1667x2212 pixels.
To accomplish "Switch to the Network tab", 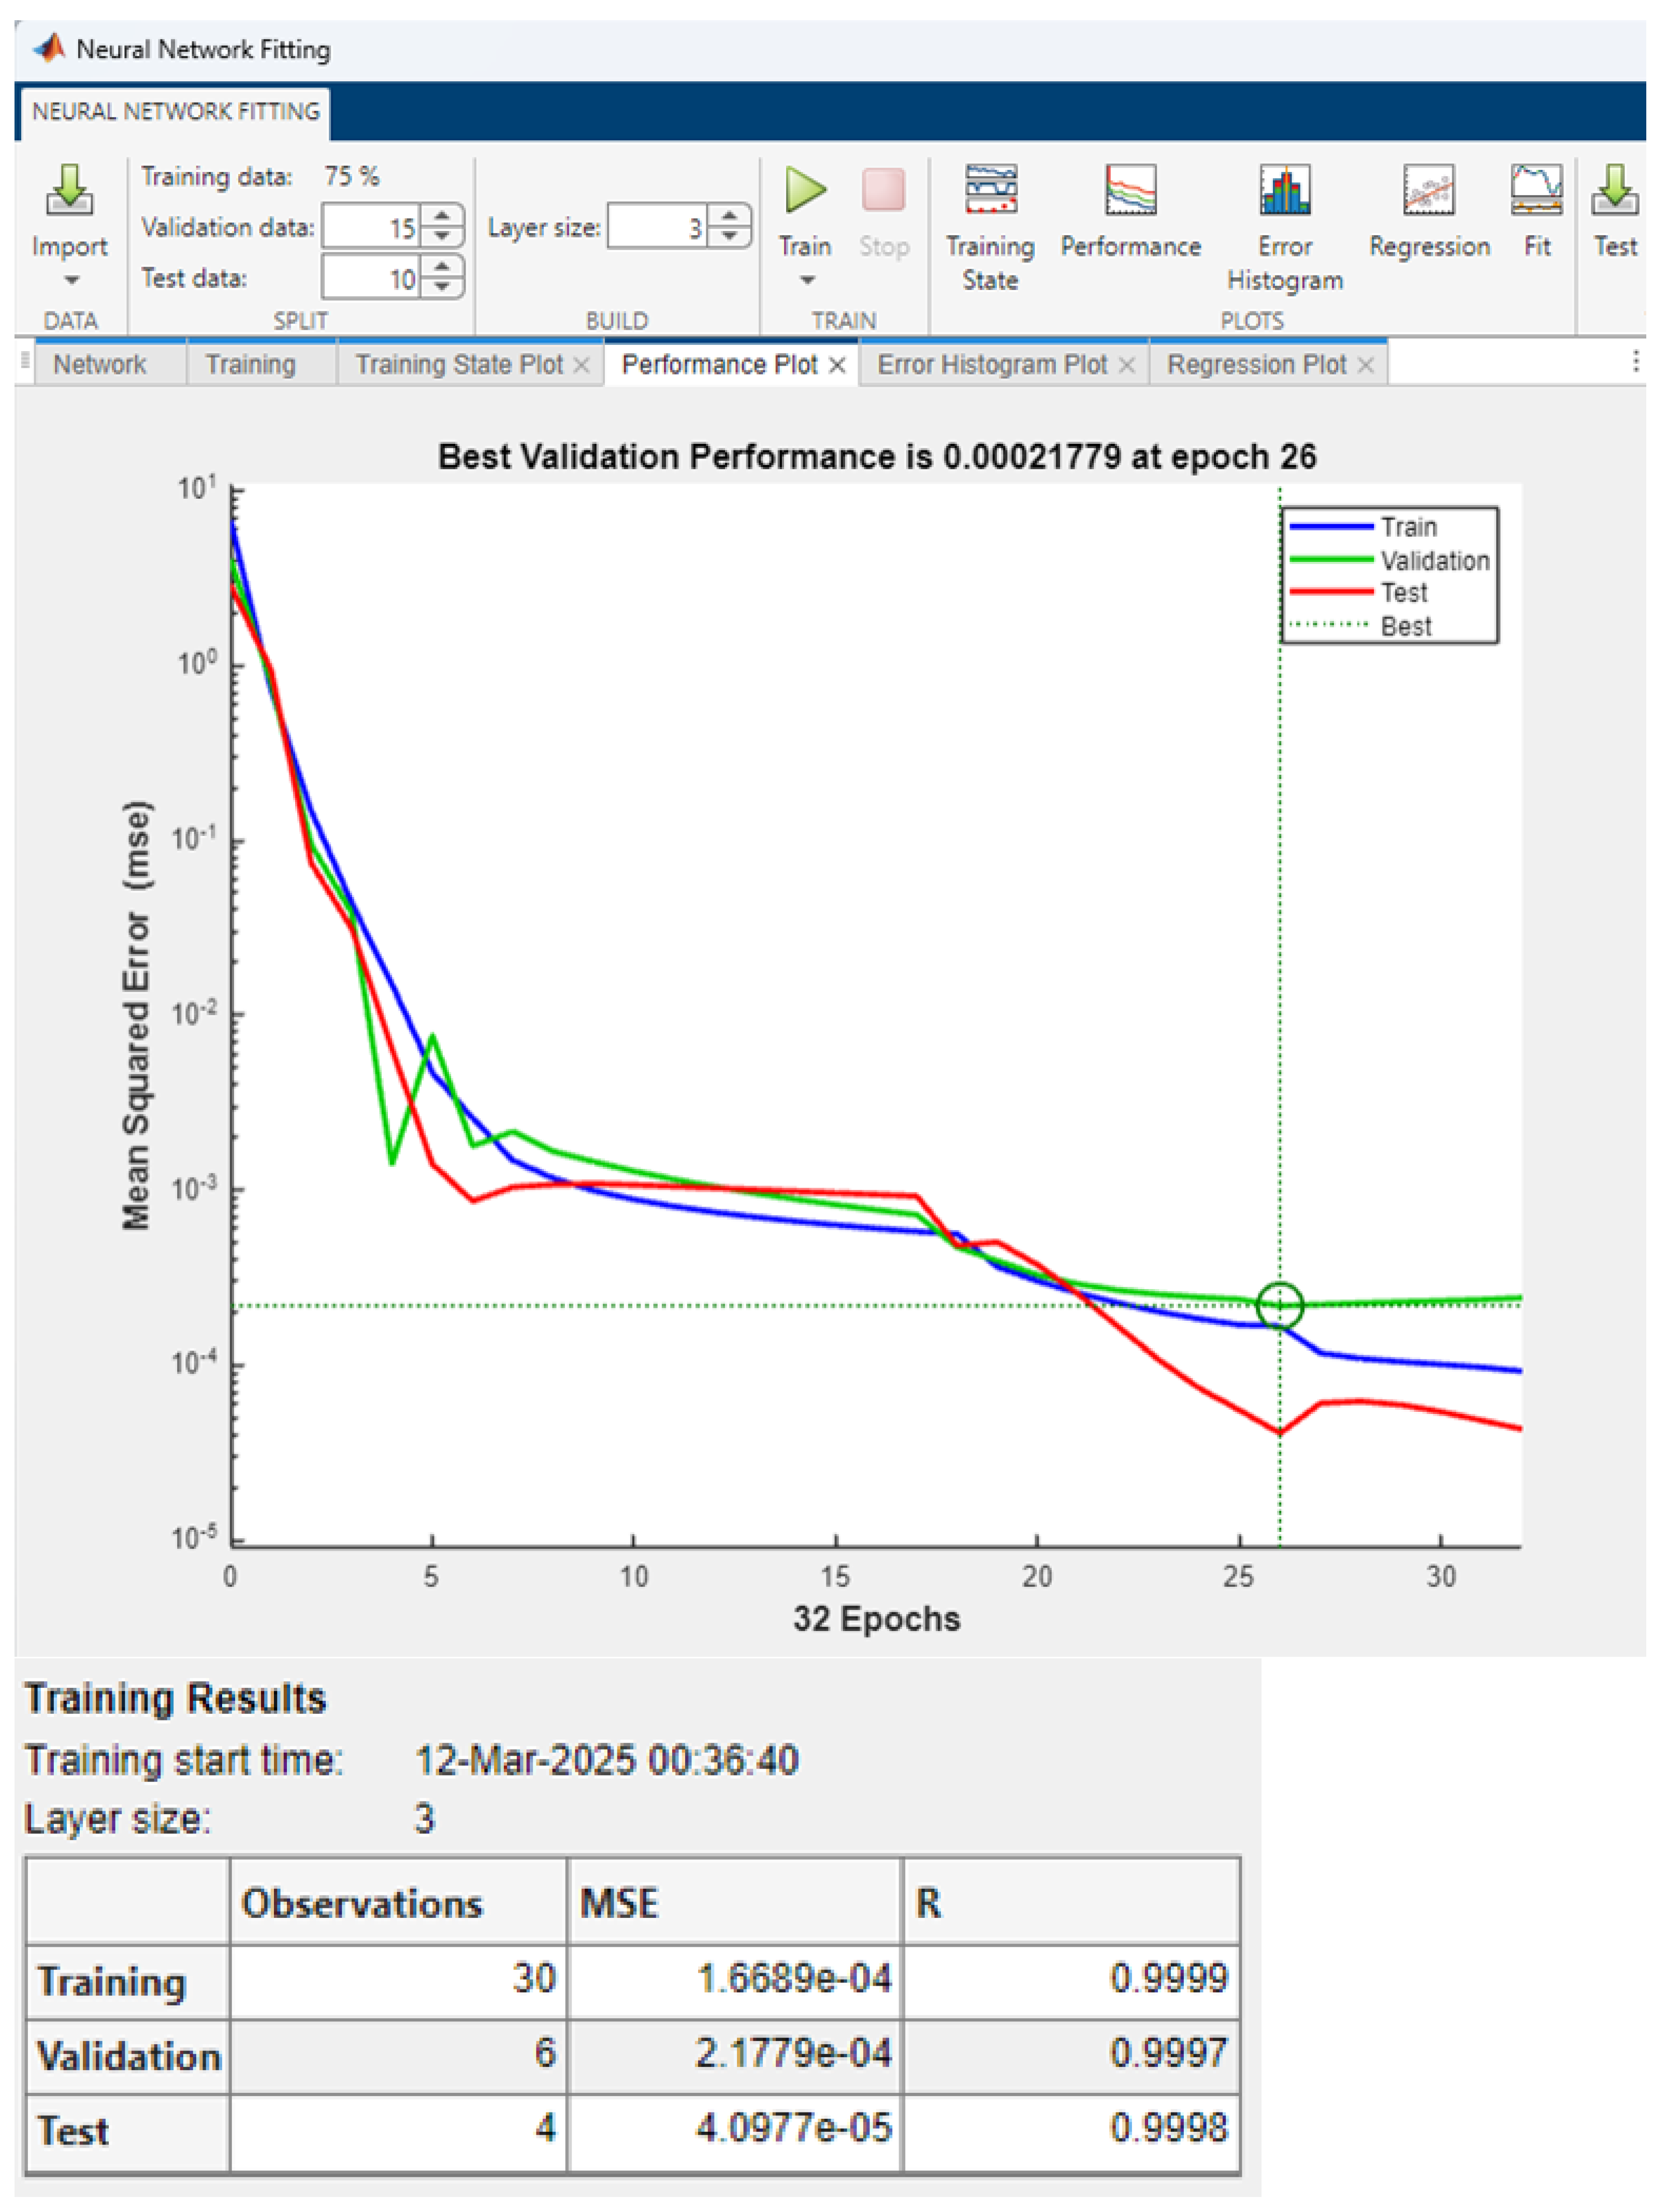I will coord(100,365).
